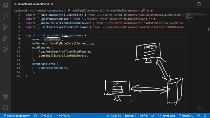
Task: Open the Explorer view in activity bar
Action: 5,5
